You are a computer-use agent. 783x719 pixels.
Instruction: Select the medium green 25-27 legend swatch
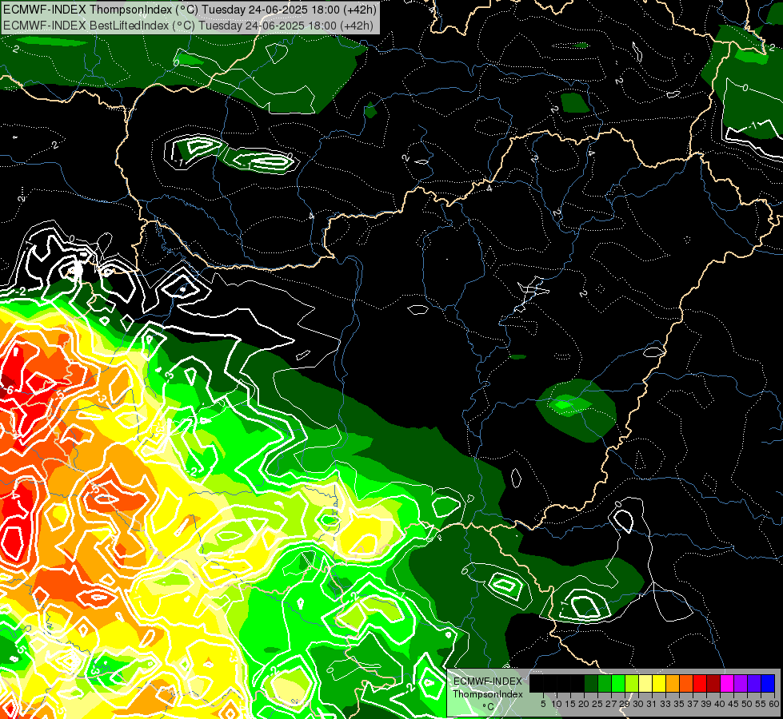click(x=605, y=684)
